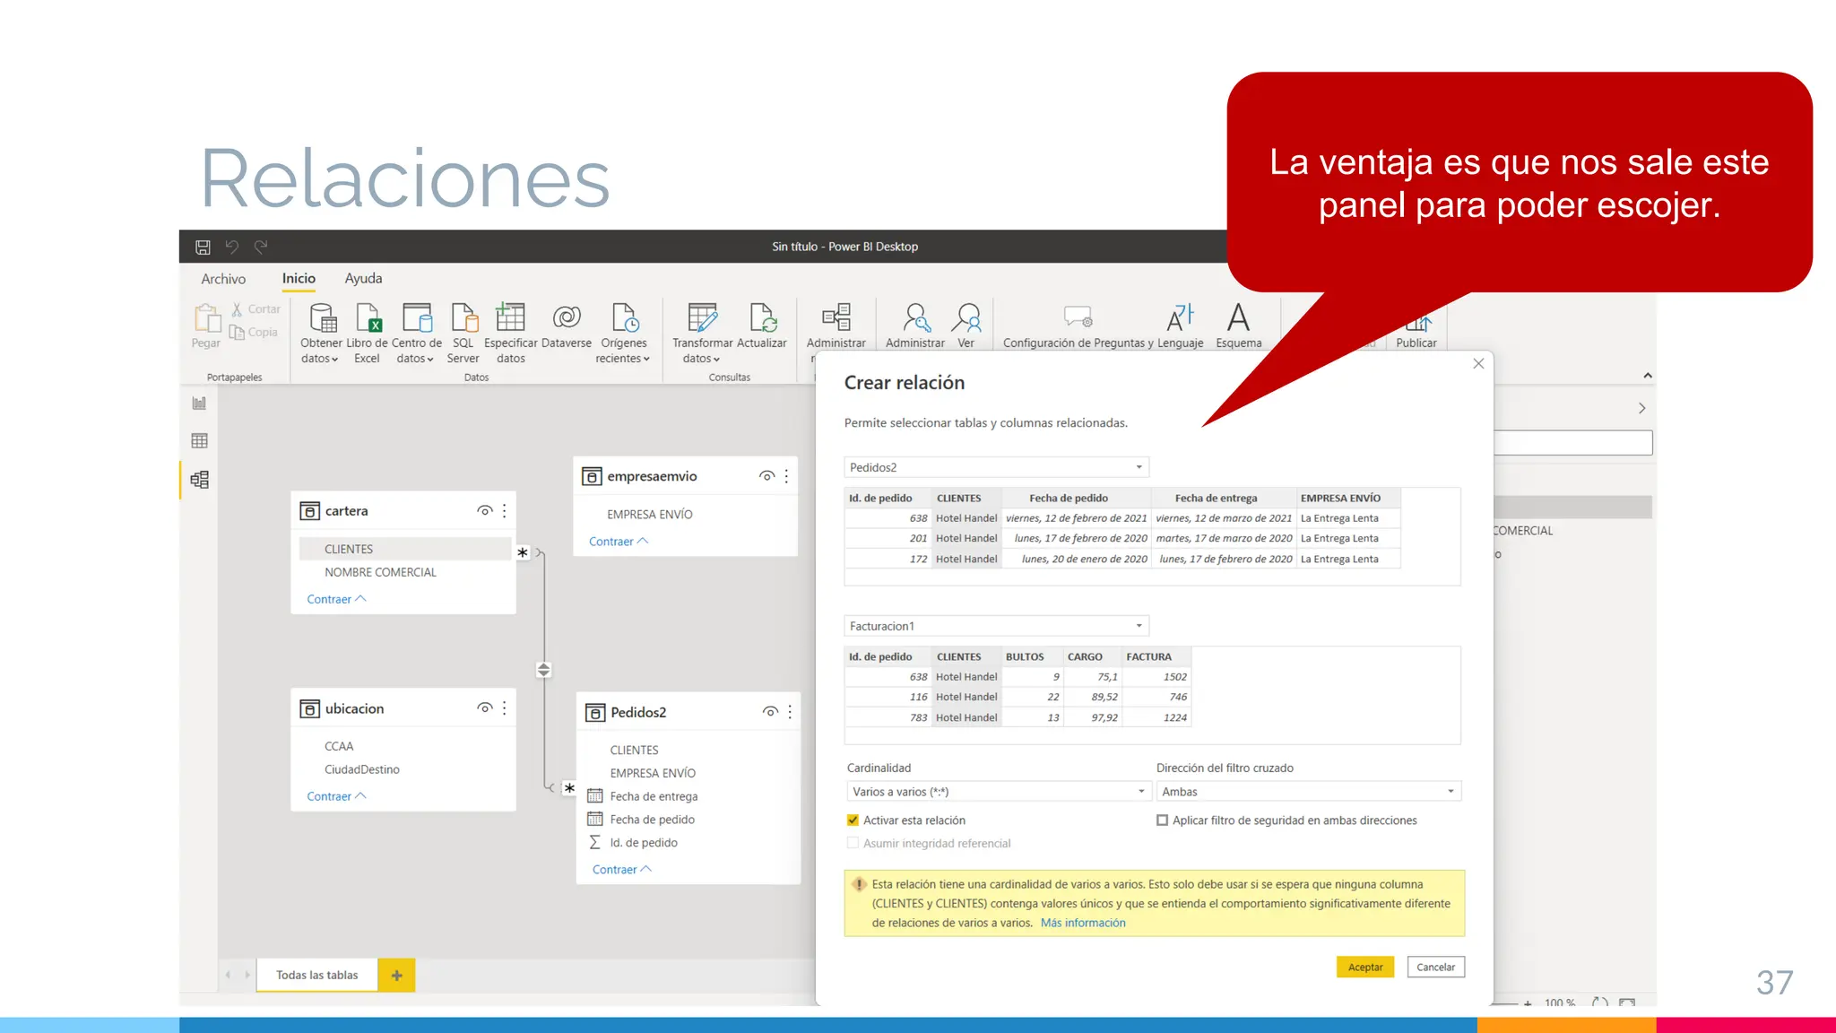Select the CLIENTES column header in the Facturacion1 preview

pos(958,656)
